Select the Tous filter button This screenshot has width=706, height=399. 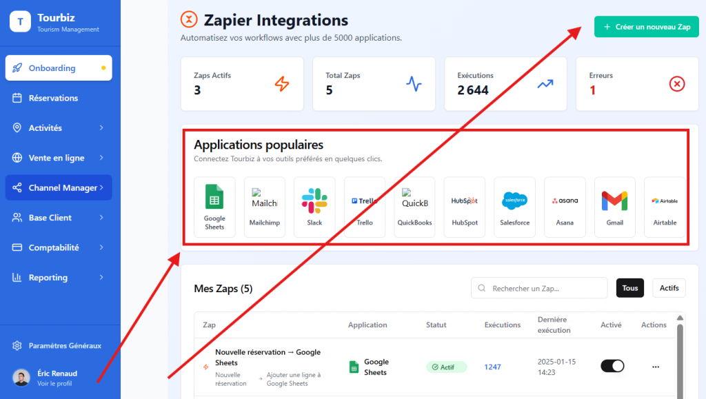coord(629,288)
